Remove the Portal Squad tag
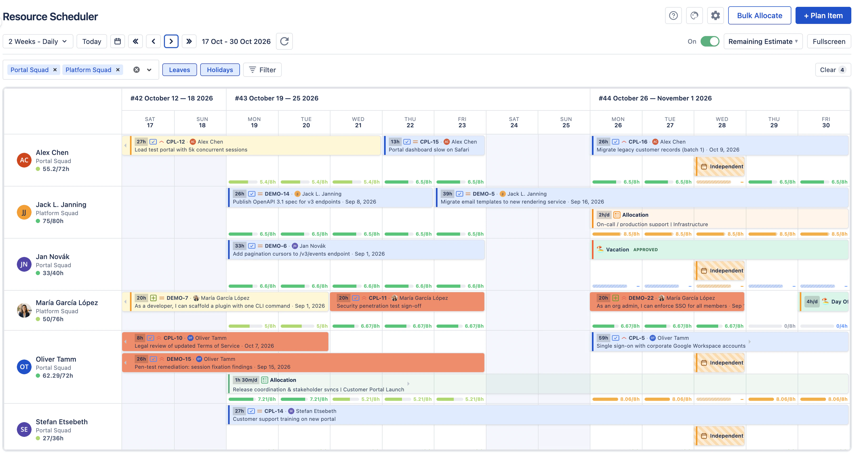The image size is (855, 455). (55, 70)
